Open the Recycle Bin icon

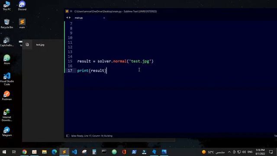(x=7, y=23)
